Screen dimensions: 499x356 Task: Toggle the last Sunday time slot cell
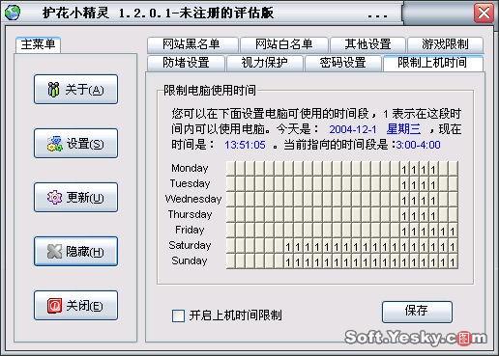point(453,260)
